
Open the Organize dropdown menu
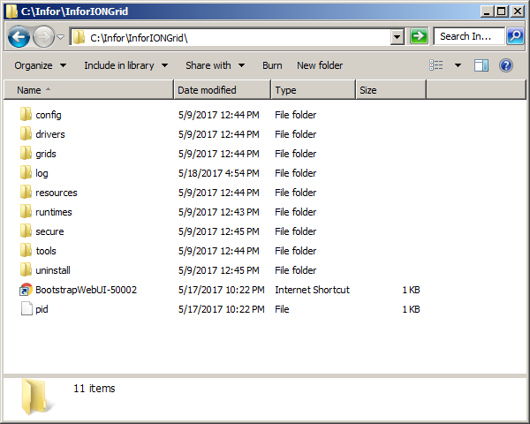point(40,65)
